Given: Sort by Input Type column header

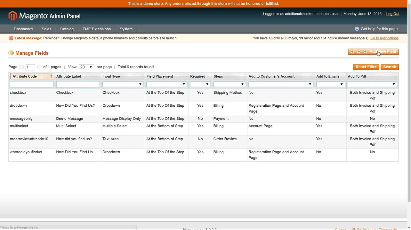Looking at the screenshot, I should [x=111, y=76].
